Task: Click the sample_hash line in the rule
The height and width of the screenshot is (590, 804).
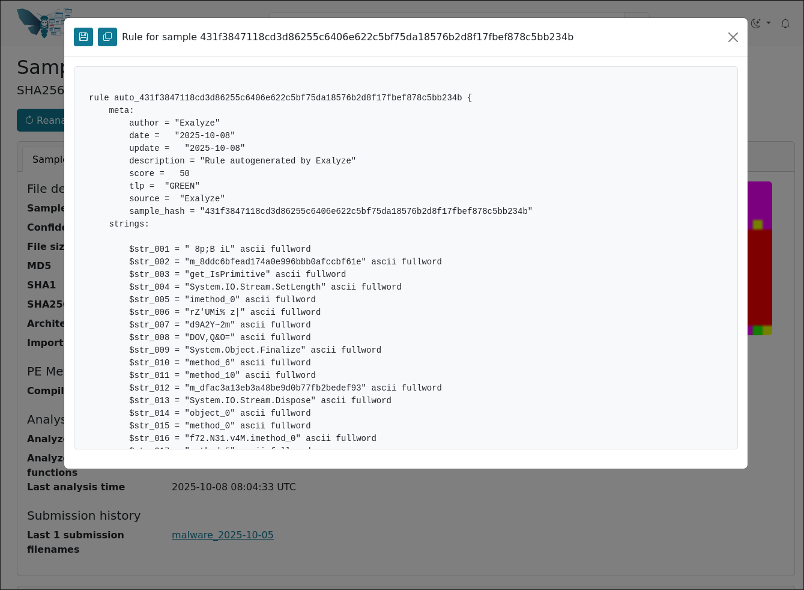Action: point(330,211)
